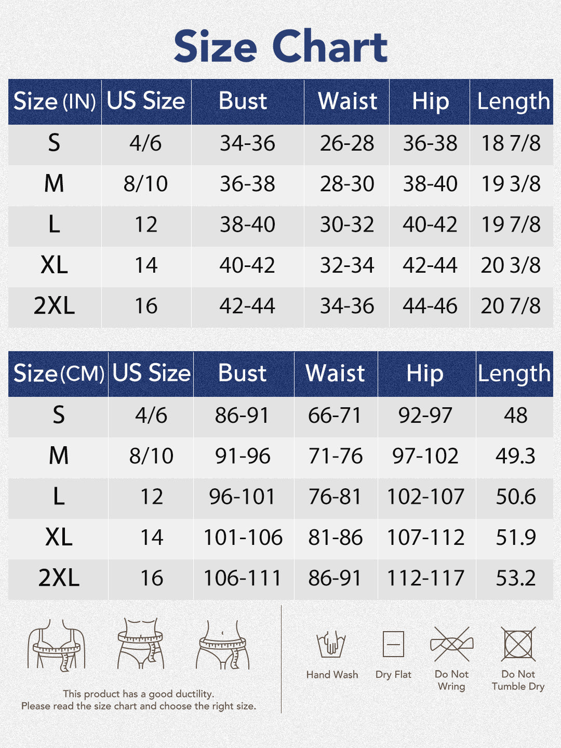
Task: Click the 'good ductility' note text
Action: tap(139, 694)
